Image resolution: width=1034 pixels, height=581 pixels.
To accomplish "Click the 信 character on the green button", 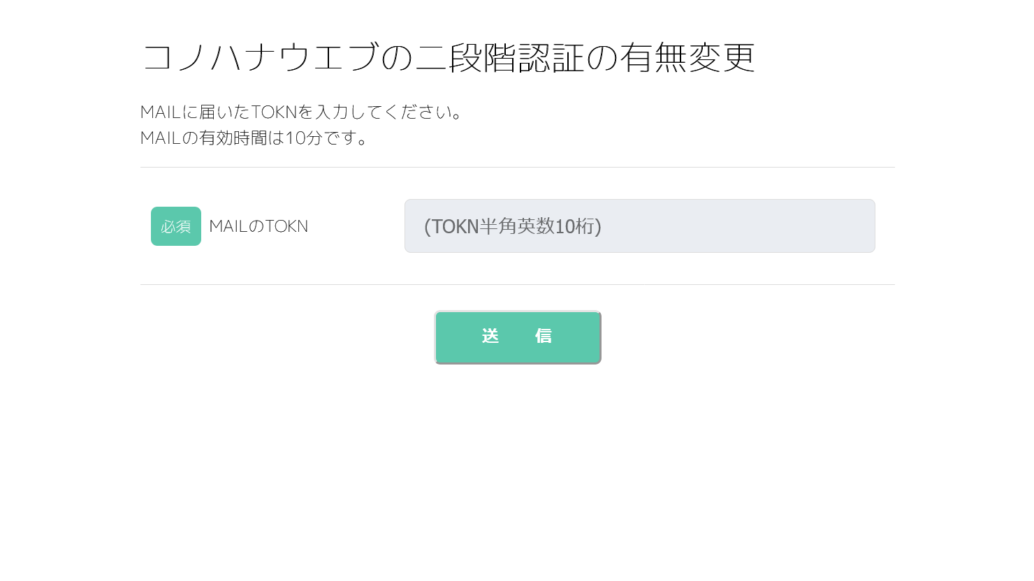I will pos(544,337).
